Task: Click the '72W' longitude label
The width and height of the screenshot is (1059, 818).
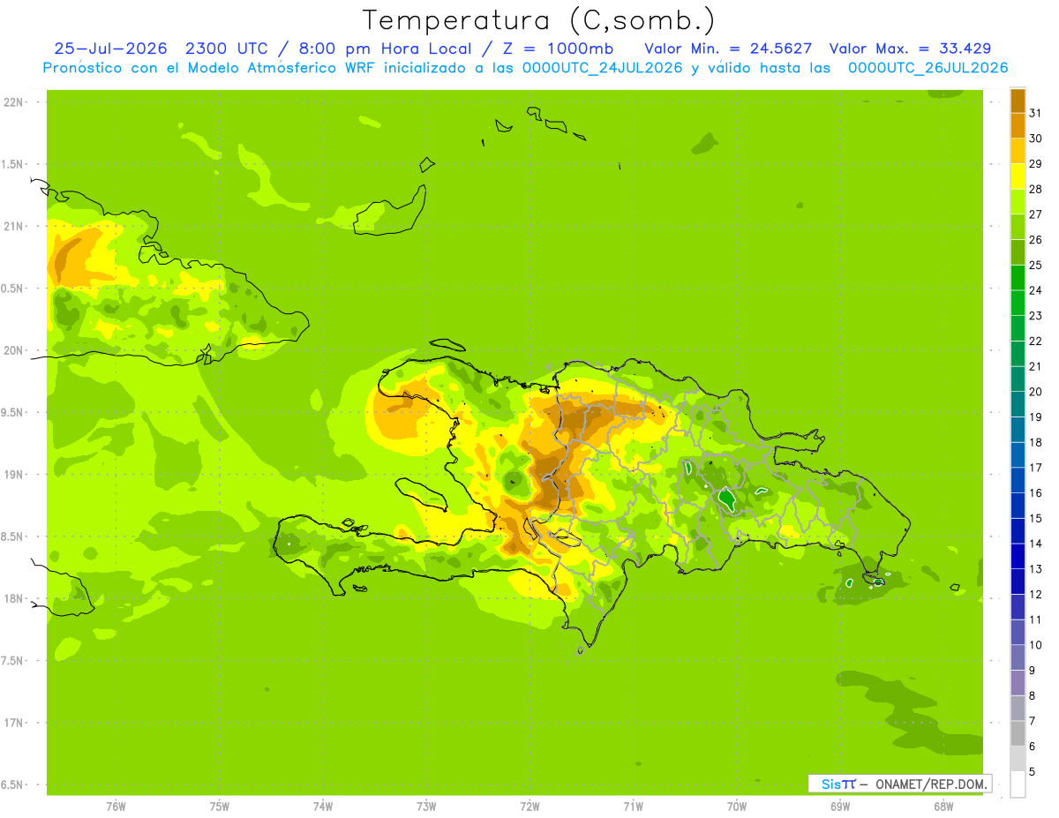Action: (x=529, y=807)
